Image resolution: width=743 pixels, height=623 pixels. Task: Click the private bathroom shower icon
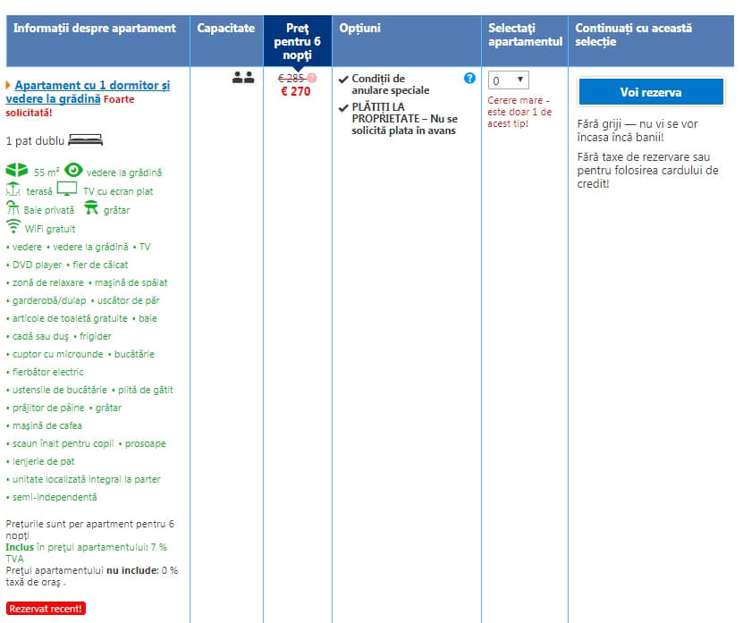click(13, 208)
